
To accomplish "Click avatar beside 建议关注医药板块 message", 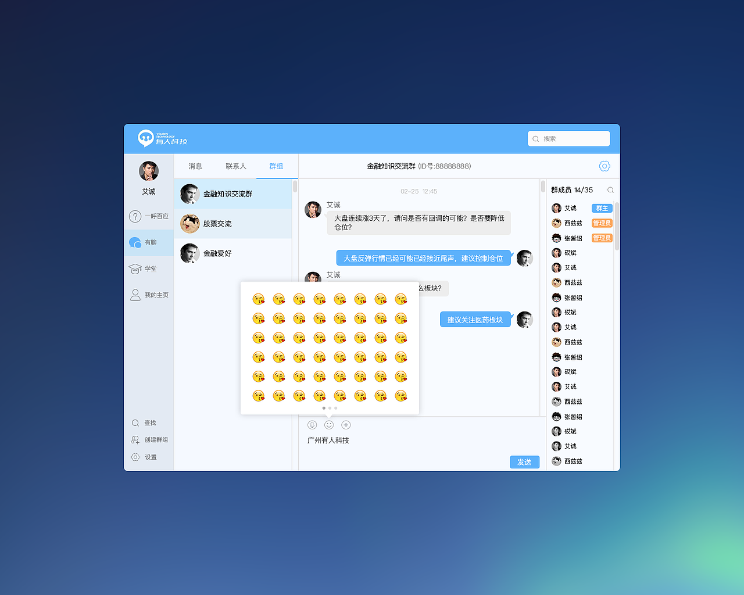I will click(x=525, y=320).
